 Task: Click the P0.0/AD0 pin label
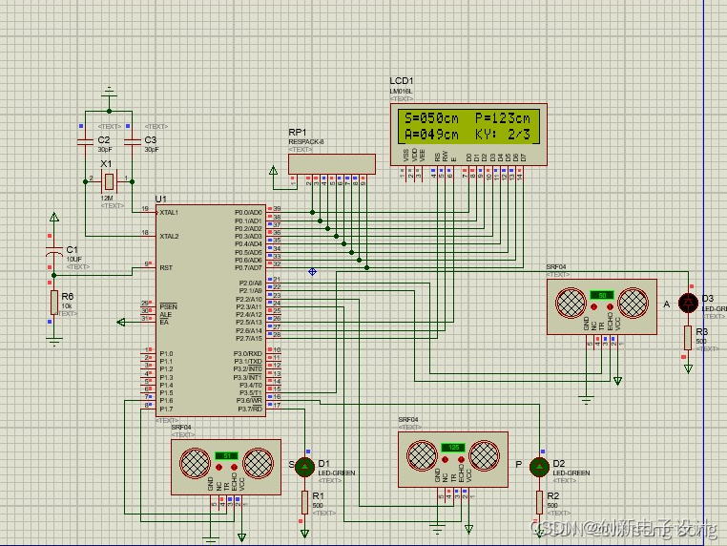248,213
